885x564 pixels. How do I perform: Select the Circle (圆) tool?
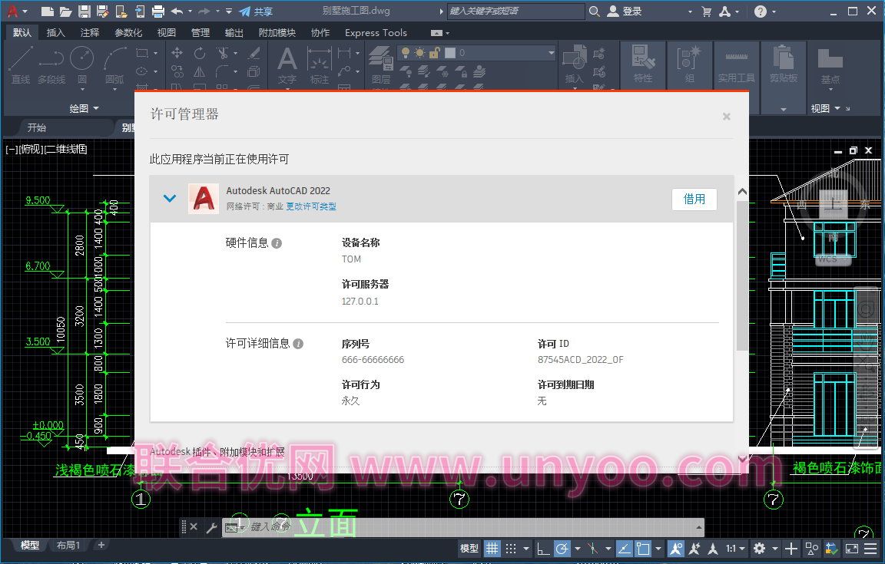click(x=82, y=65)
